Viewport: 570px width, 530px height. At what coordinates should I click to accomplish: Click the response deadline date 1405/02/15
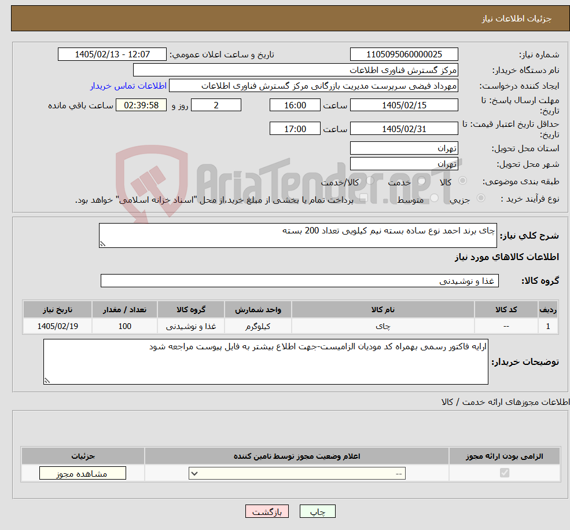pos(404,105)
